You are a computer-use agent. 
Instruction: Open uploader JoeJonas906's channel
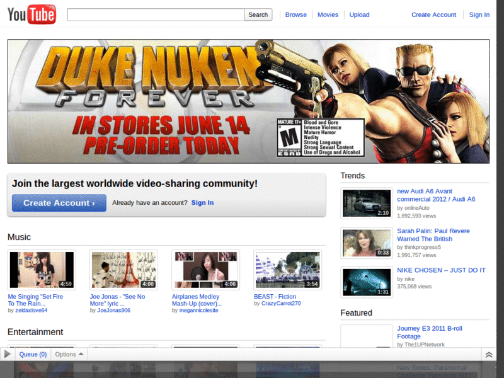click(x=114, y=310)
